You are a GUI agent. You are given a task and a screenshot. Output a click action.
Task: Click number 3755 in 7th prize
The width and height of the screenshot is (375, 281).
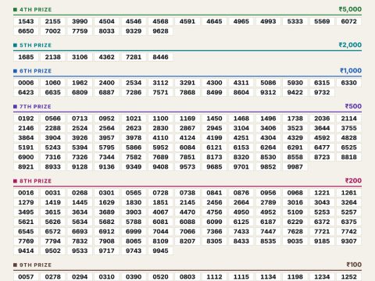349,128
